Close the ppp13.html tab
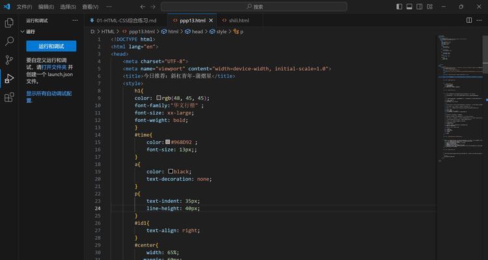 click(x=211, y=21)
